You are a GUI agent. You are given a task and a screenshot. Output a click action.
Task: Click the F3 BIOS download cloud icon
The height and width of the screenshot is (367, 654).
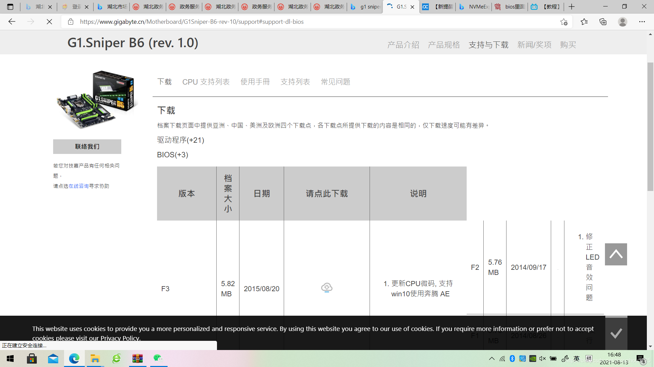[x=327, y=287]
